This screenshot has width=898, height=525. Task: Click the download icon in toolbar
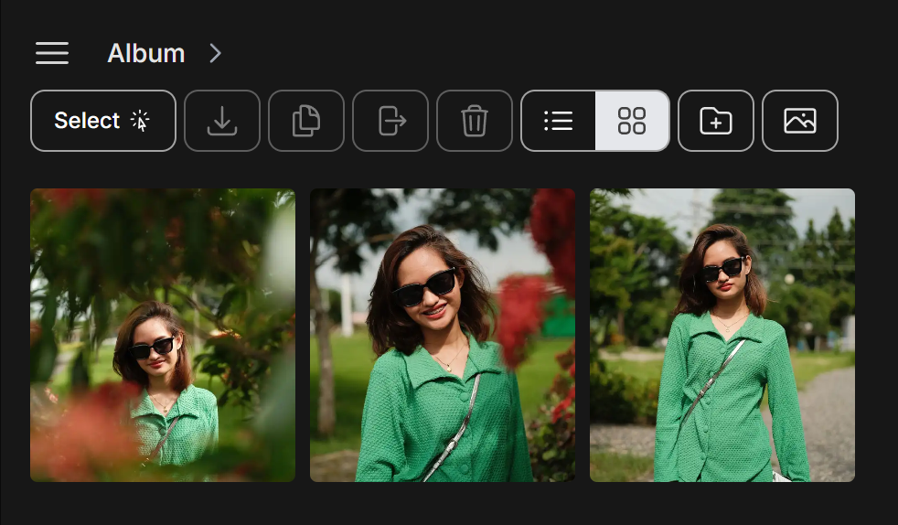tap(222, 121)
